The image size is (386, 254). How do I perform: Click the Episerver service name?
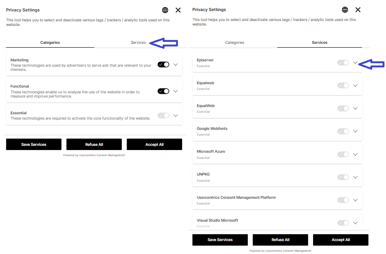pos(205,60)
